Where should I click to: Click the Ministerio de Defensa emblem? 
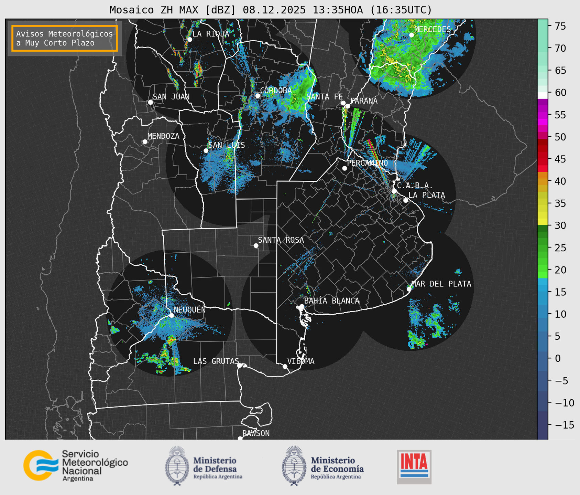point(177,466)
